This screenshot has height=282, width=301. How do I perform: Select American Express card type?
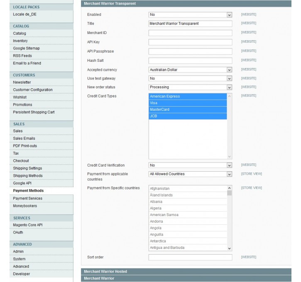tap(188, 97)
